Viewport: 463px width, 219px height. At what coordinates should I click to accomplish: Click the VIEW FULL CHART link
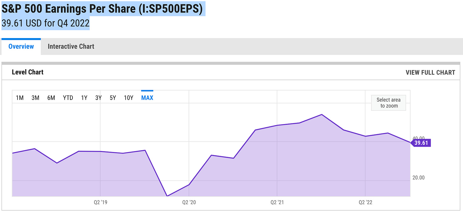pyautogui.click(x=430, y=72)
